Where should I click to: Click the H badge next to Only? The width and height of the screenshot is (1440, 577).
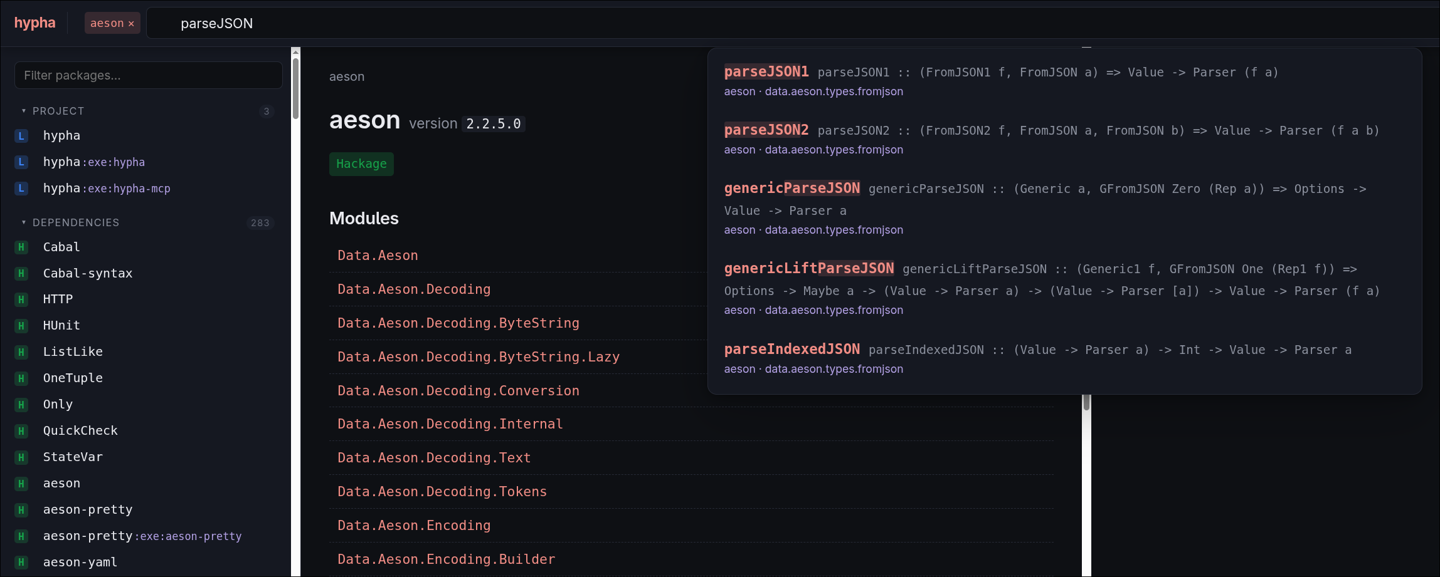[21, 405]
